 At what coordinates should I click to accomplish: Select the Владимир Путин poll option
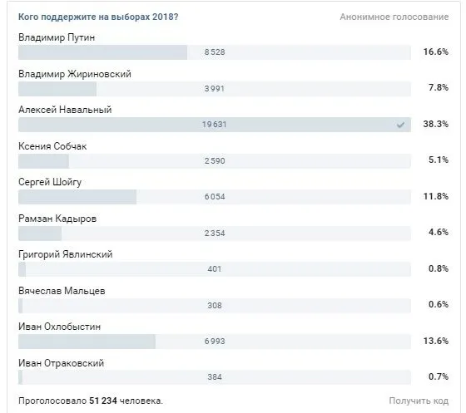(57, 37)
